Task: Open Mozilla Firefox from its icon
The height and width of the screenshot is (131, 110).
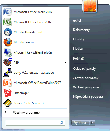Action: (8, 42)
